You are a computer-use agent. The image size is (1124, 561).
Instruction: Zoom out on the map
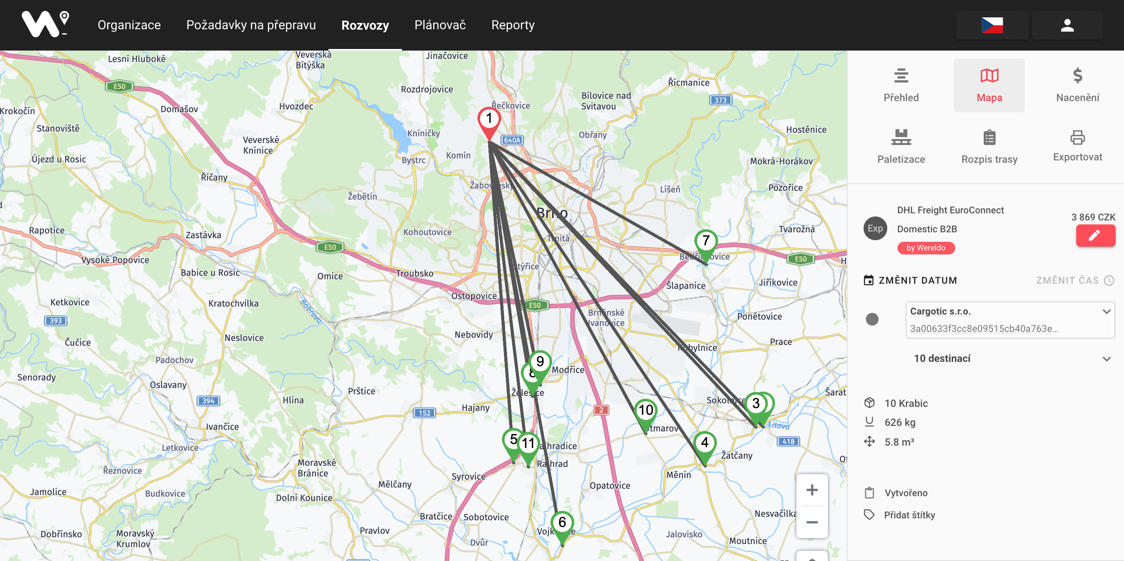point(812,522)
